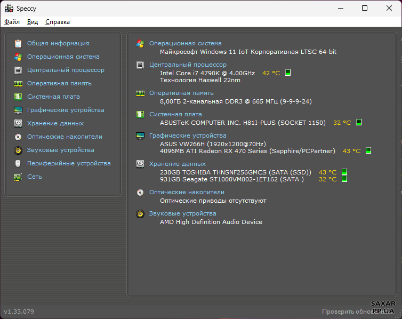Open the Файл menu
The width and height of the screenshot is (402, 319).
click(x=12, y=22)
